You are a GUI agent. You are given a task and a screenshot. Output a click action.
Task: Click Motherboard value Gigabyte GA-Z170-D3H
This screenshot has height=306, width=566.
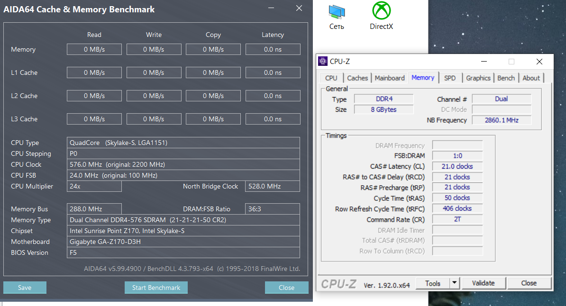tap(183, 242)
